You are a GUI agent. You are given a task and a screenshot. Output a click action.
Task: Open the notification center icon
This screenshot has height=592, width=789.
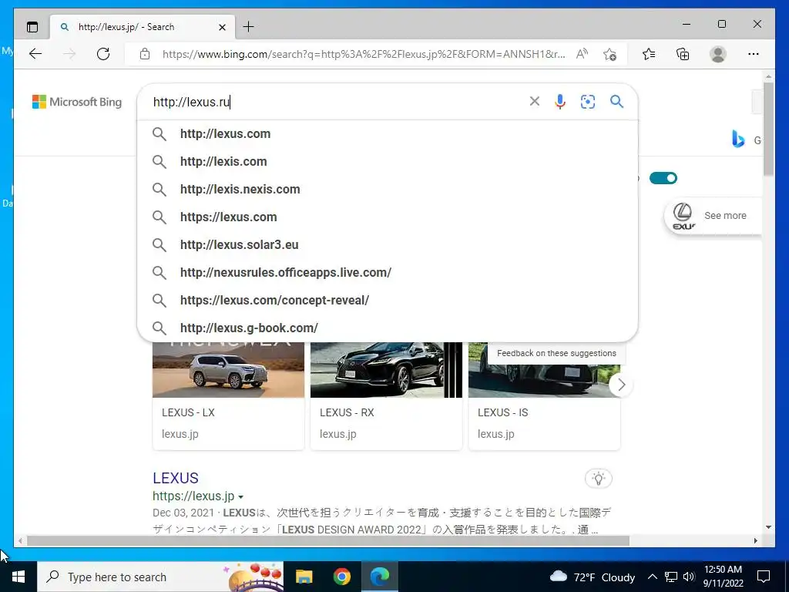click(x=764, y=577)
